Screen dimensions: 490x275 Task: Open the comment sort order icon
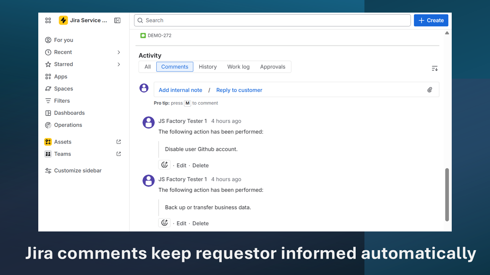pos(434,68)
